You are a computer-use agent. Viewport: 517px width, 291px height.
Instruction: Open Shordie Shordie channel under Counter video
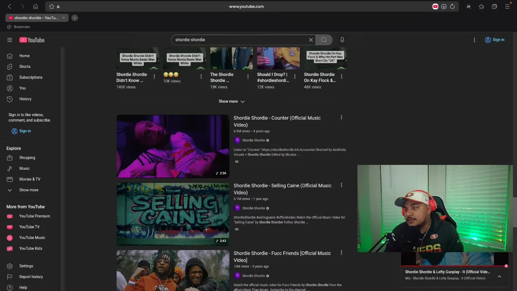pos(253,140)
